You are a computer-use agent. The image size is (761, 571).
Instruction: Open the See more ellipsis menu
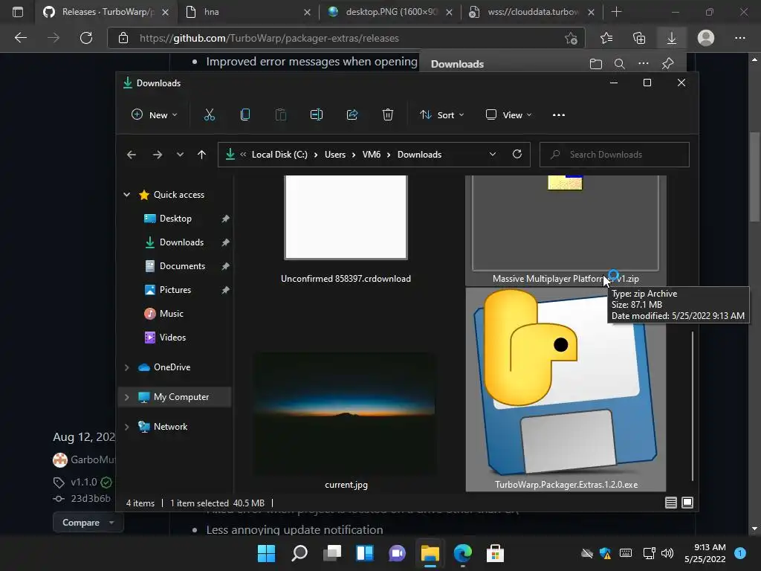pyautogui.click(x=559, y=114)
